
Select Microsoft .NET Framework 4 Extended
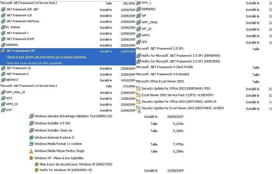point(162,74)
